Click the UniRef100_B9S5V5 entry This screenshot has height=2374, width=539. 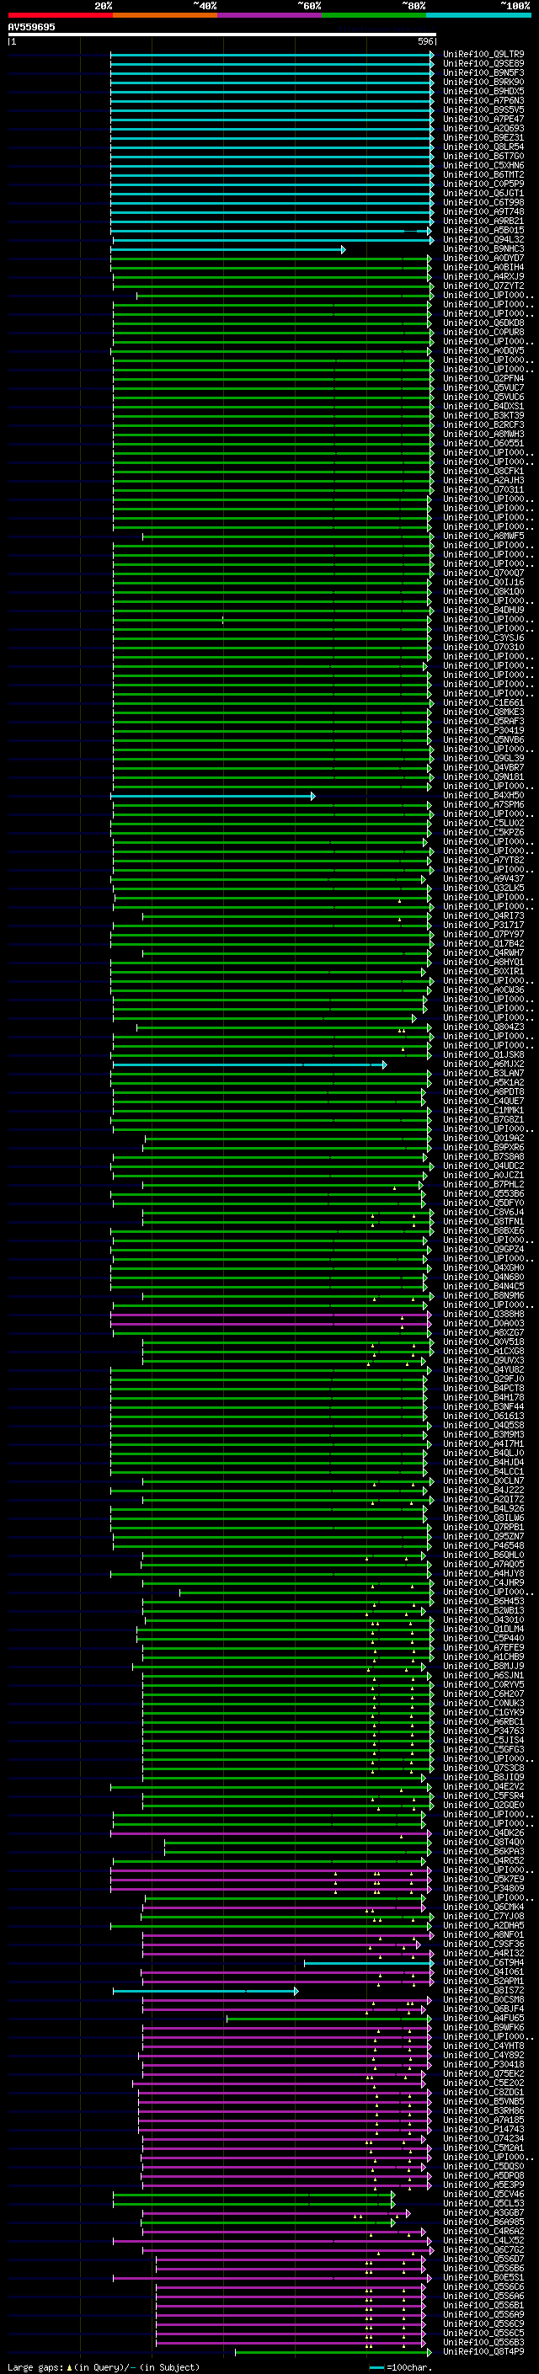coord(483,109)
